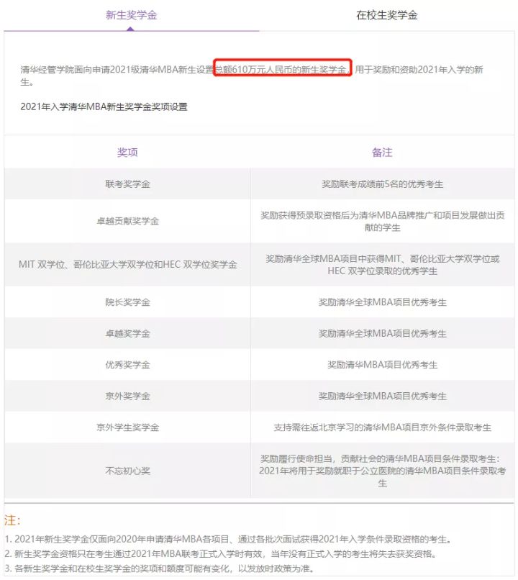Select remark 奖励清华MBA项目优秀考生 in 优秀奖学金 row
Screen dimensions: 518x580
pos(382,365)
